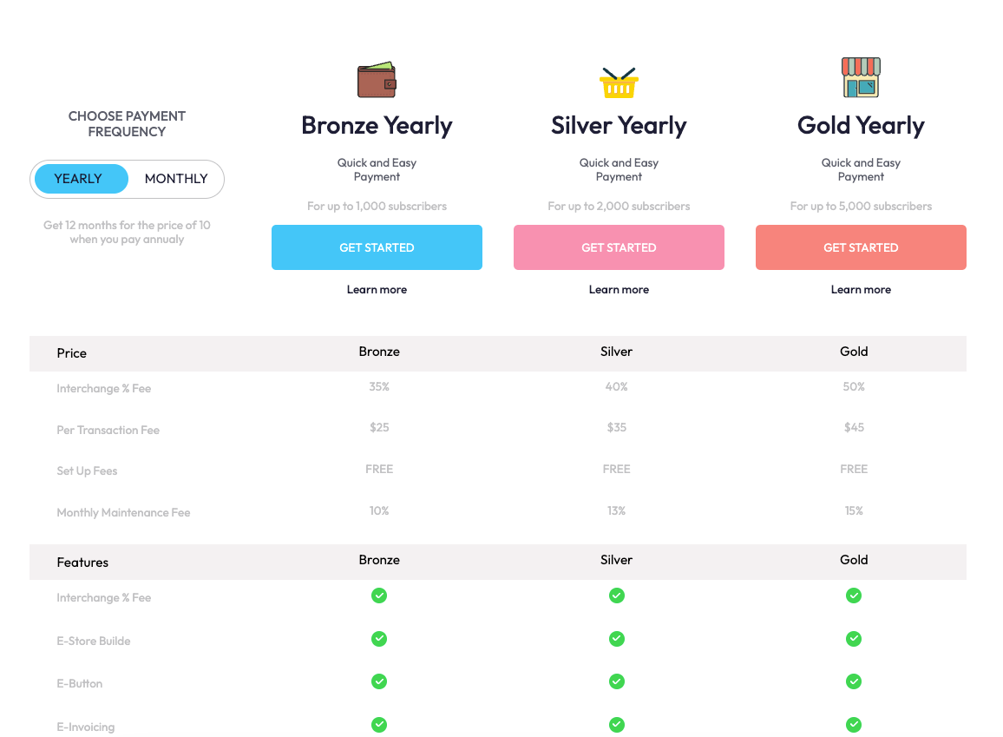Click Get Started for Silver Yearly
The height and width of the screenshot is (737, 1003).
(x=619, y=247)
